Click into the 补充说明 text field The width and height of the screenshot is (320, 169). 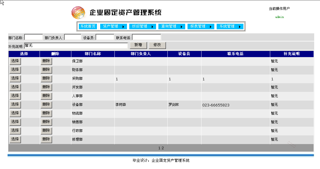tap(76, 46)
